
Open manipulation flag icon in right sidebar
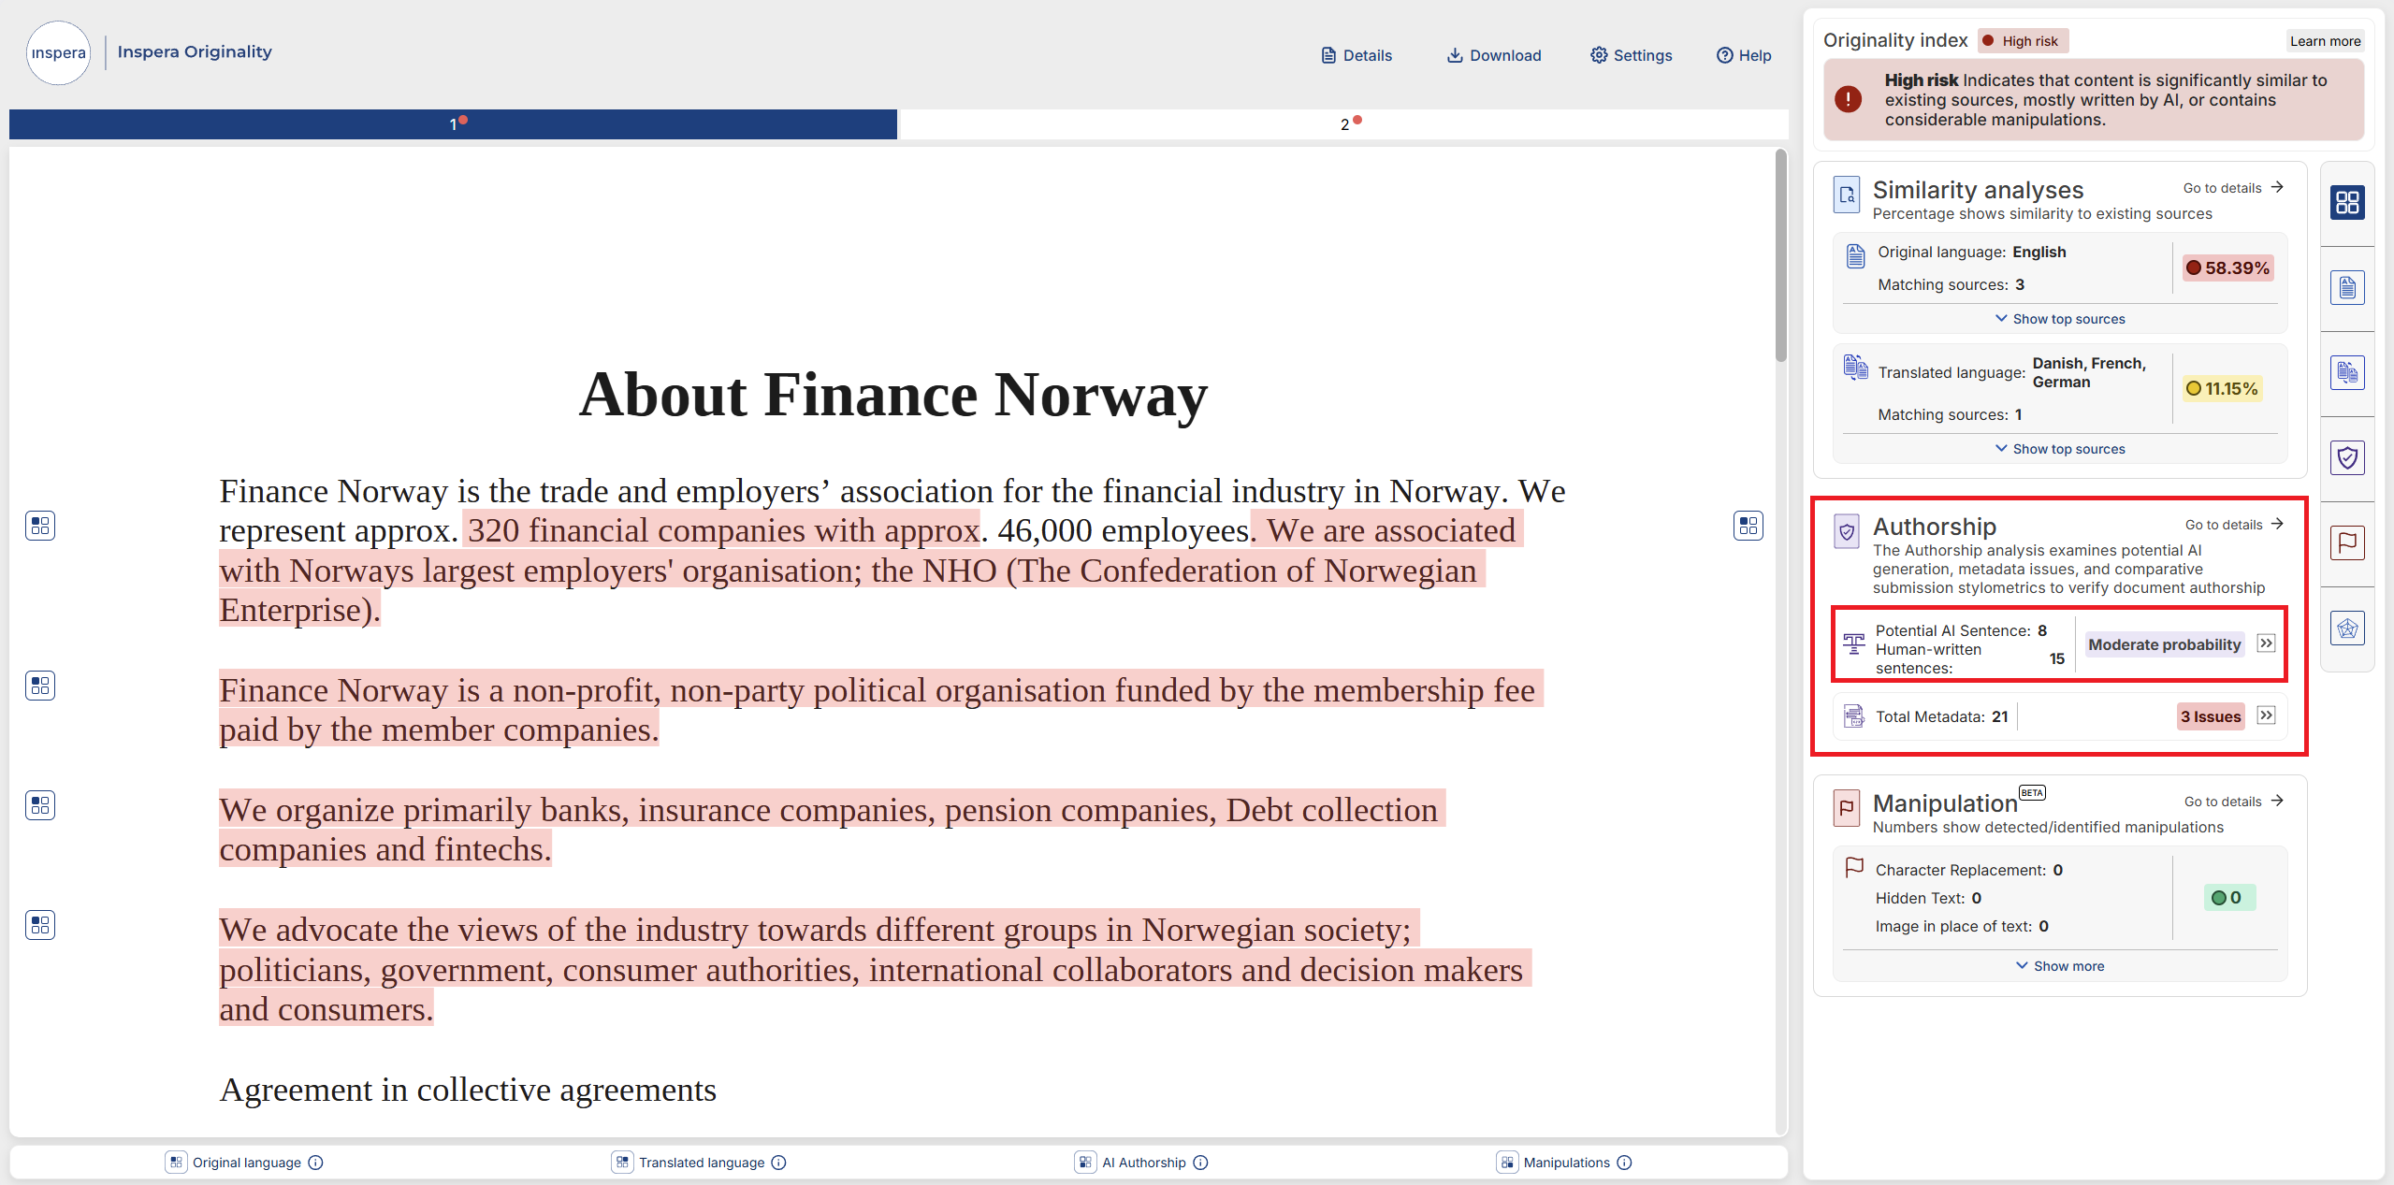tap(2347, 543)
